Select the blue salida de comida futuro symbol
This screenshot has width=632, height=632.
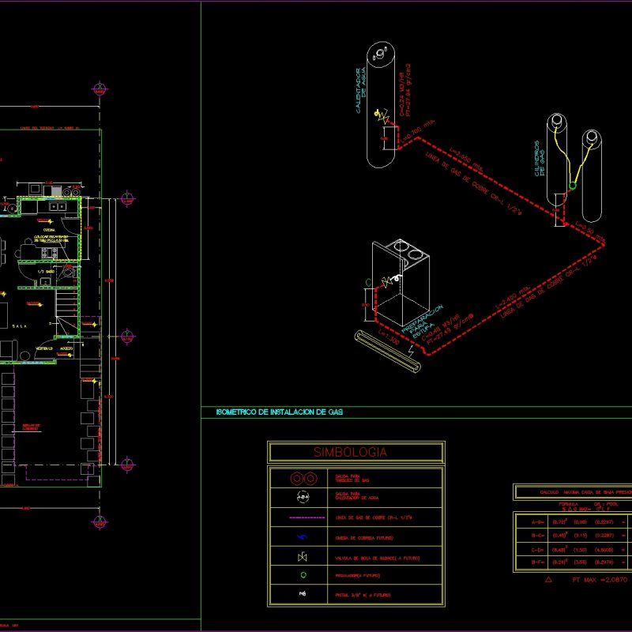pos(302,536)
